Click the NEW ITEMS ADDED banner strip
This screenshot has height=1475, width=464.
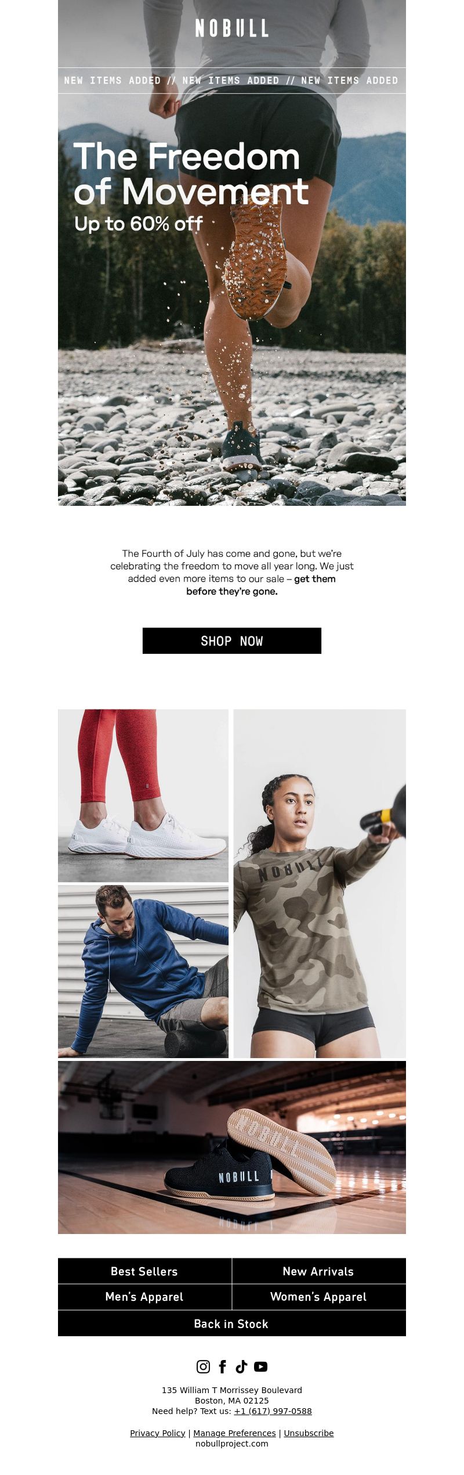[232, 81]
